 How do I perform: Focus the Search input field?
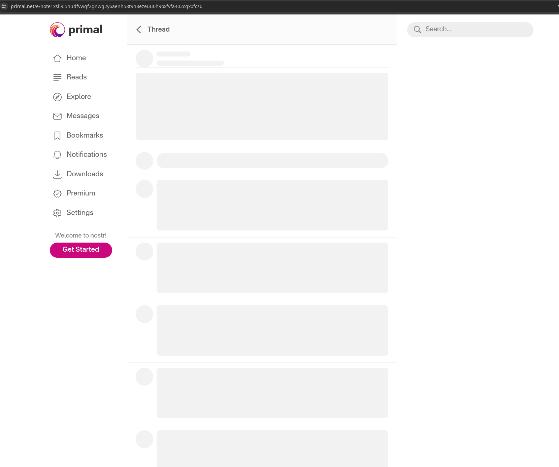click(x=470, y=30)
